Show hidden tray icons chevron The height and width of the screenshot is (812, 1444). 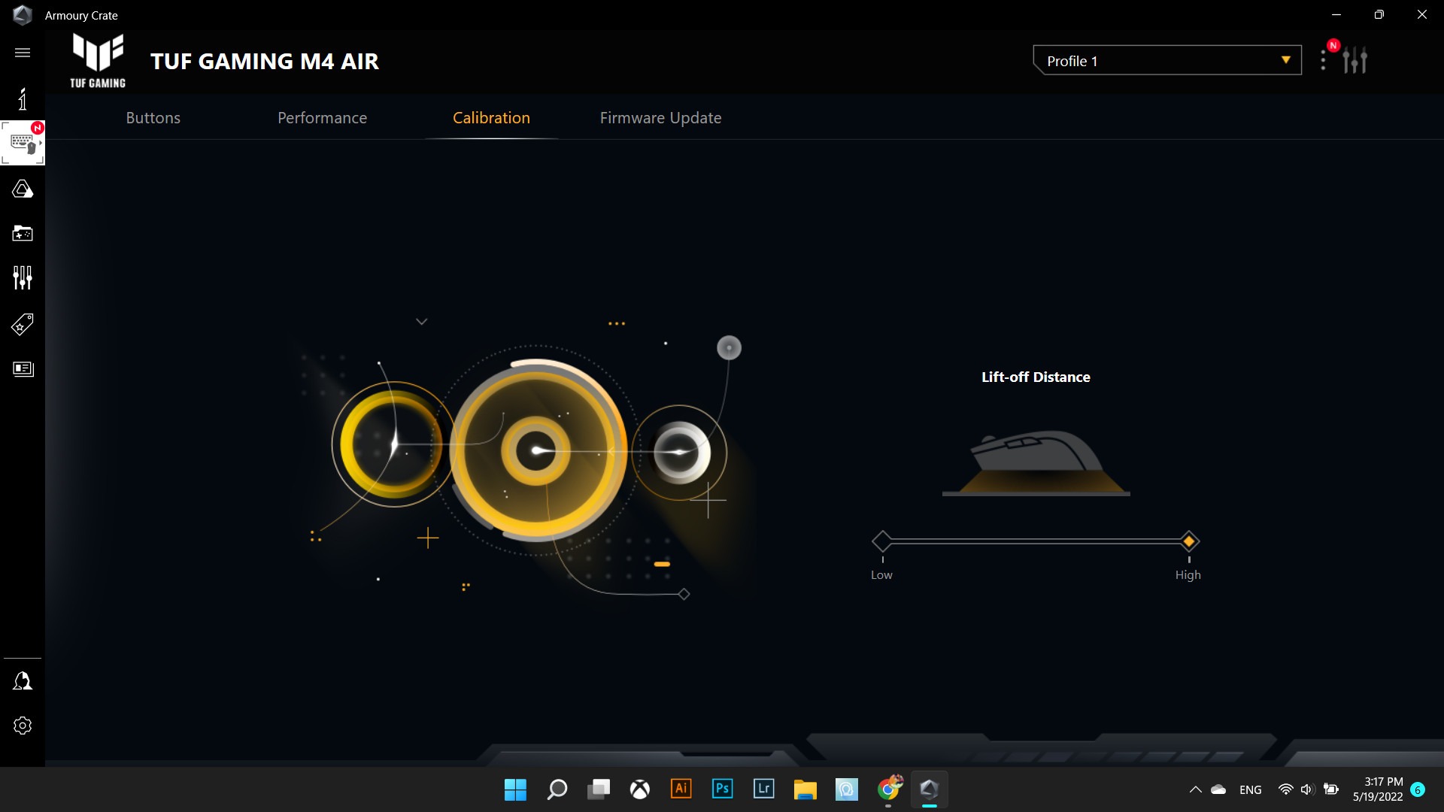coord(1196,789)
